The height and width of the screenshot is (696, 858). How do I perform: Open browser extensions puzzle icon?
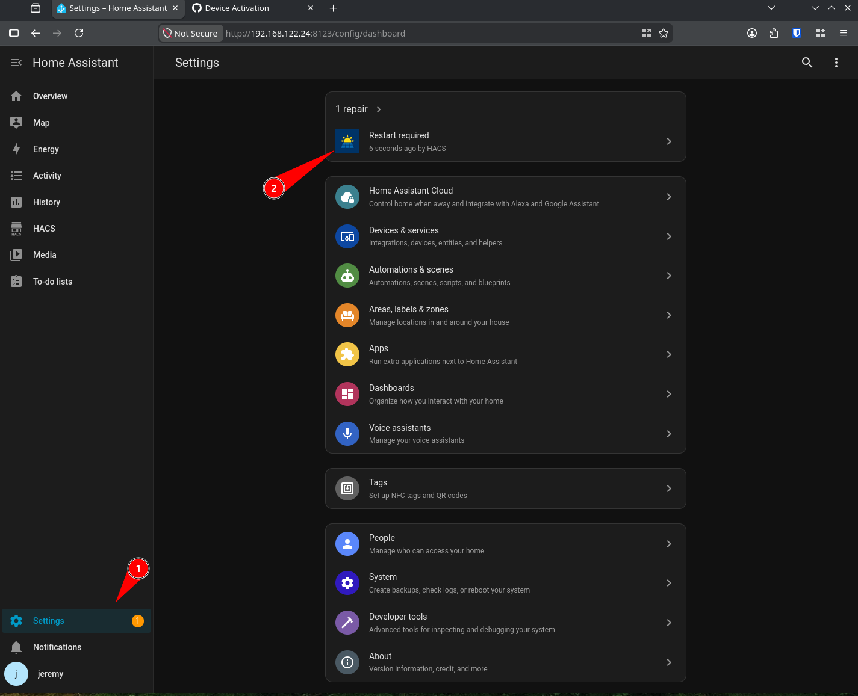pos(774,33)
